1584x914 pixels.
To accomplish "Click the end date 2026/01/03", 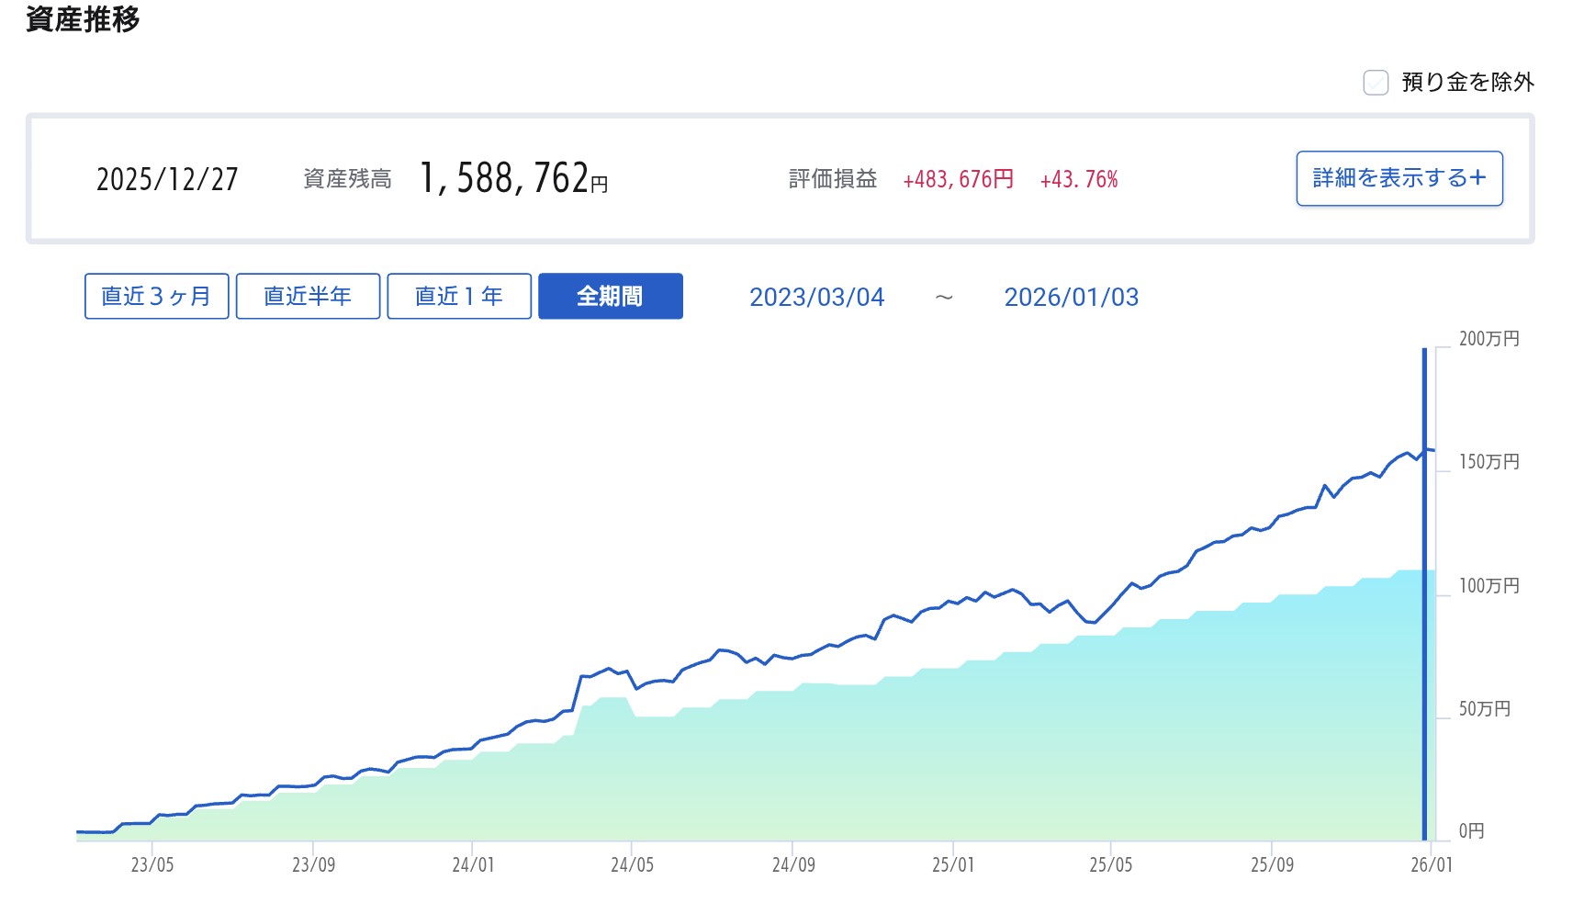I will (1071, 296).
